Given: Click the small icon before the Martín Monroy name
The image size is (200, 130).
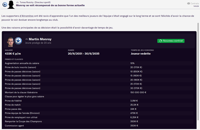Looking at the screenshot, I should (x=27, y=39).
